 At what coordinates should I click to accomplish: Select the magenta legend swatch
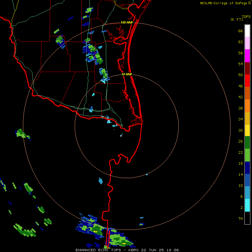247,56
